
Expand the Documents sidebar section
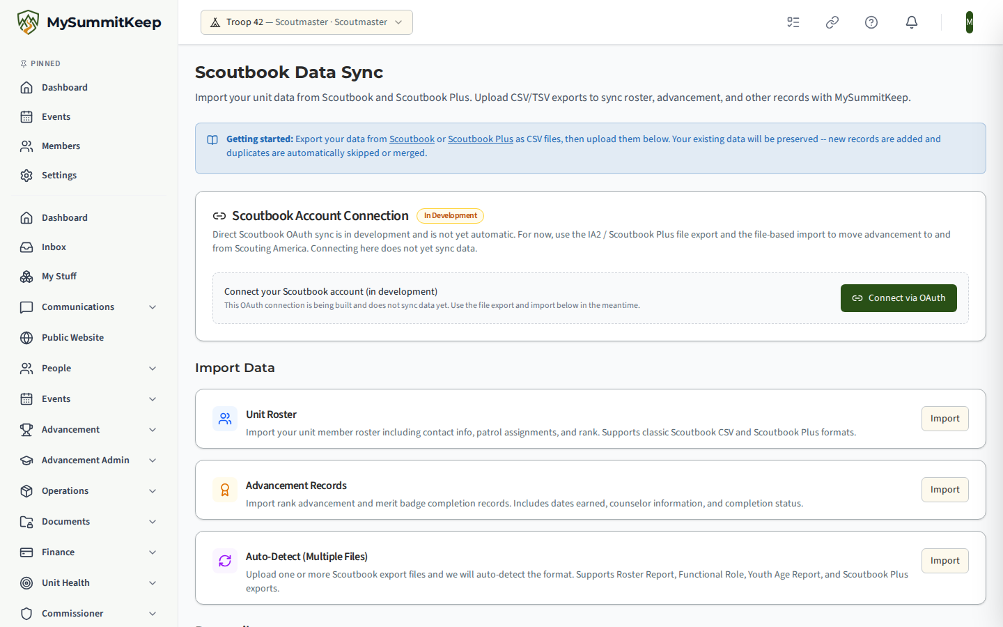(x=89, y=522)
